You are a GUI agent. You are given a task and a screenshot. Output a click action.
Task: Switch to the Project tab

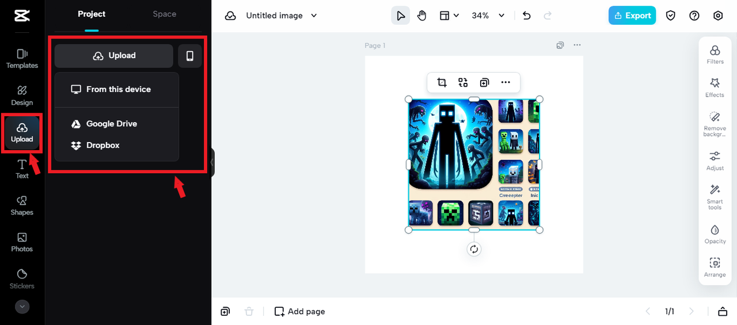92,14
